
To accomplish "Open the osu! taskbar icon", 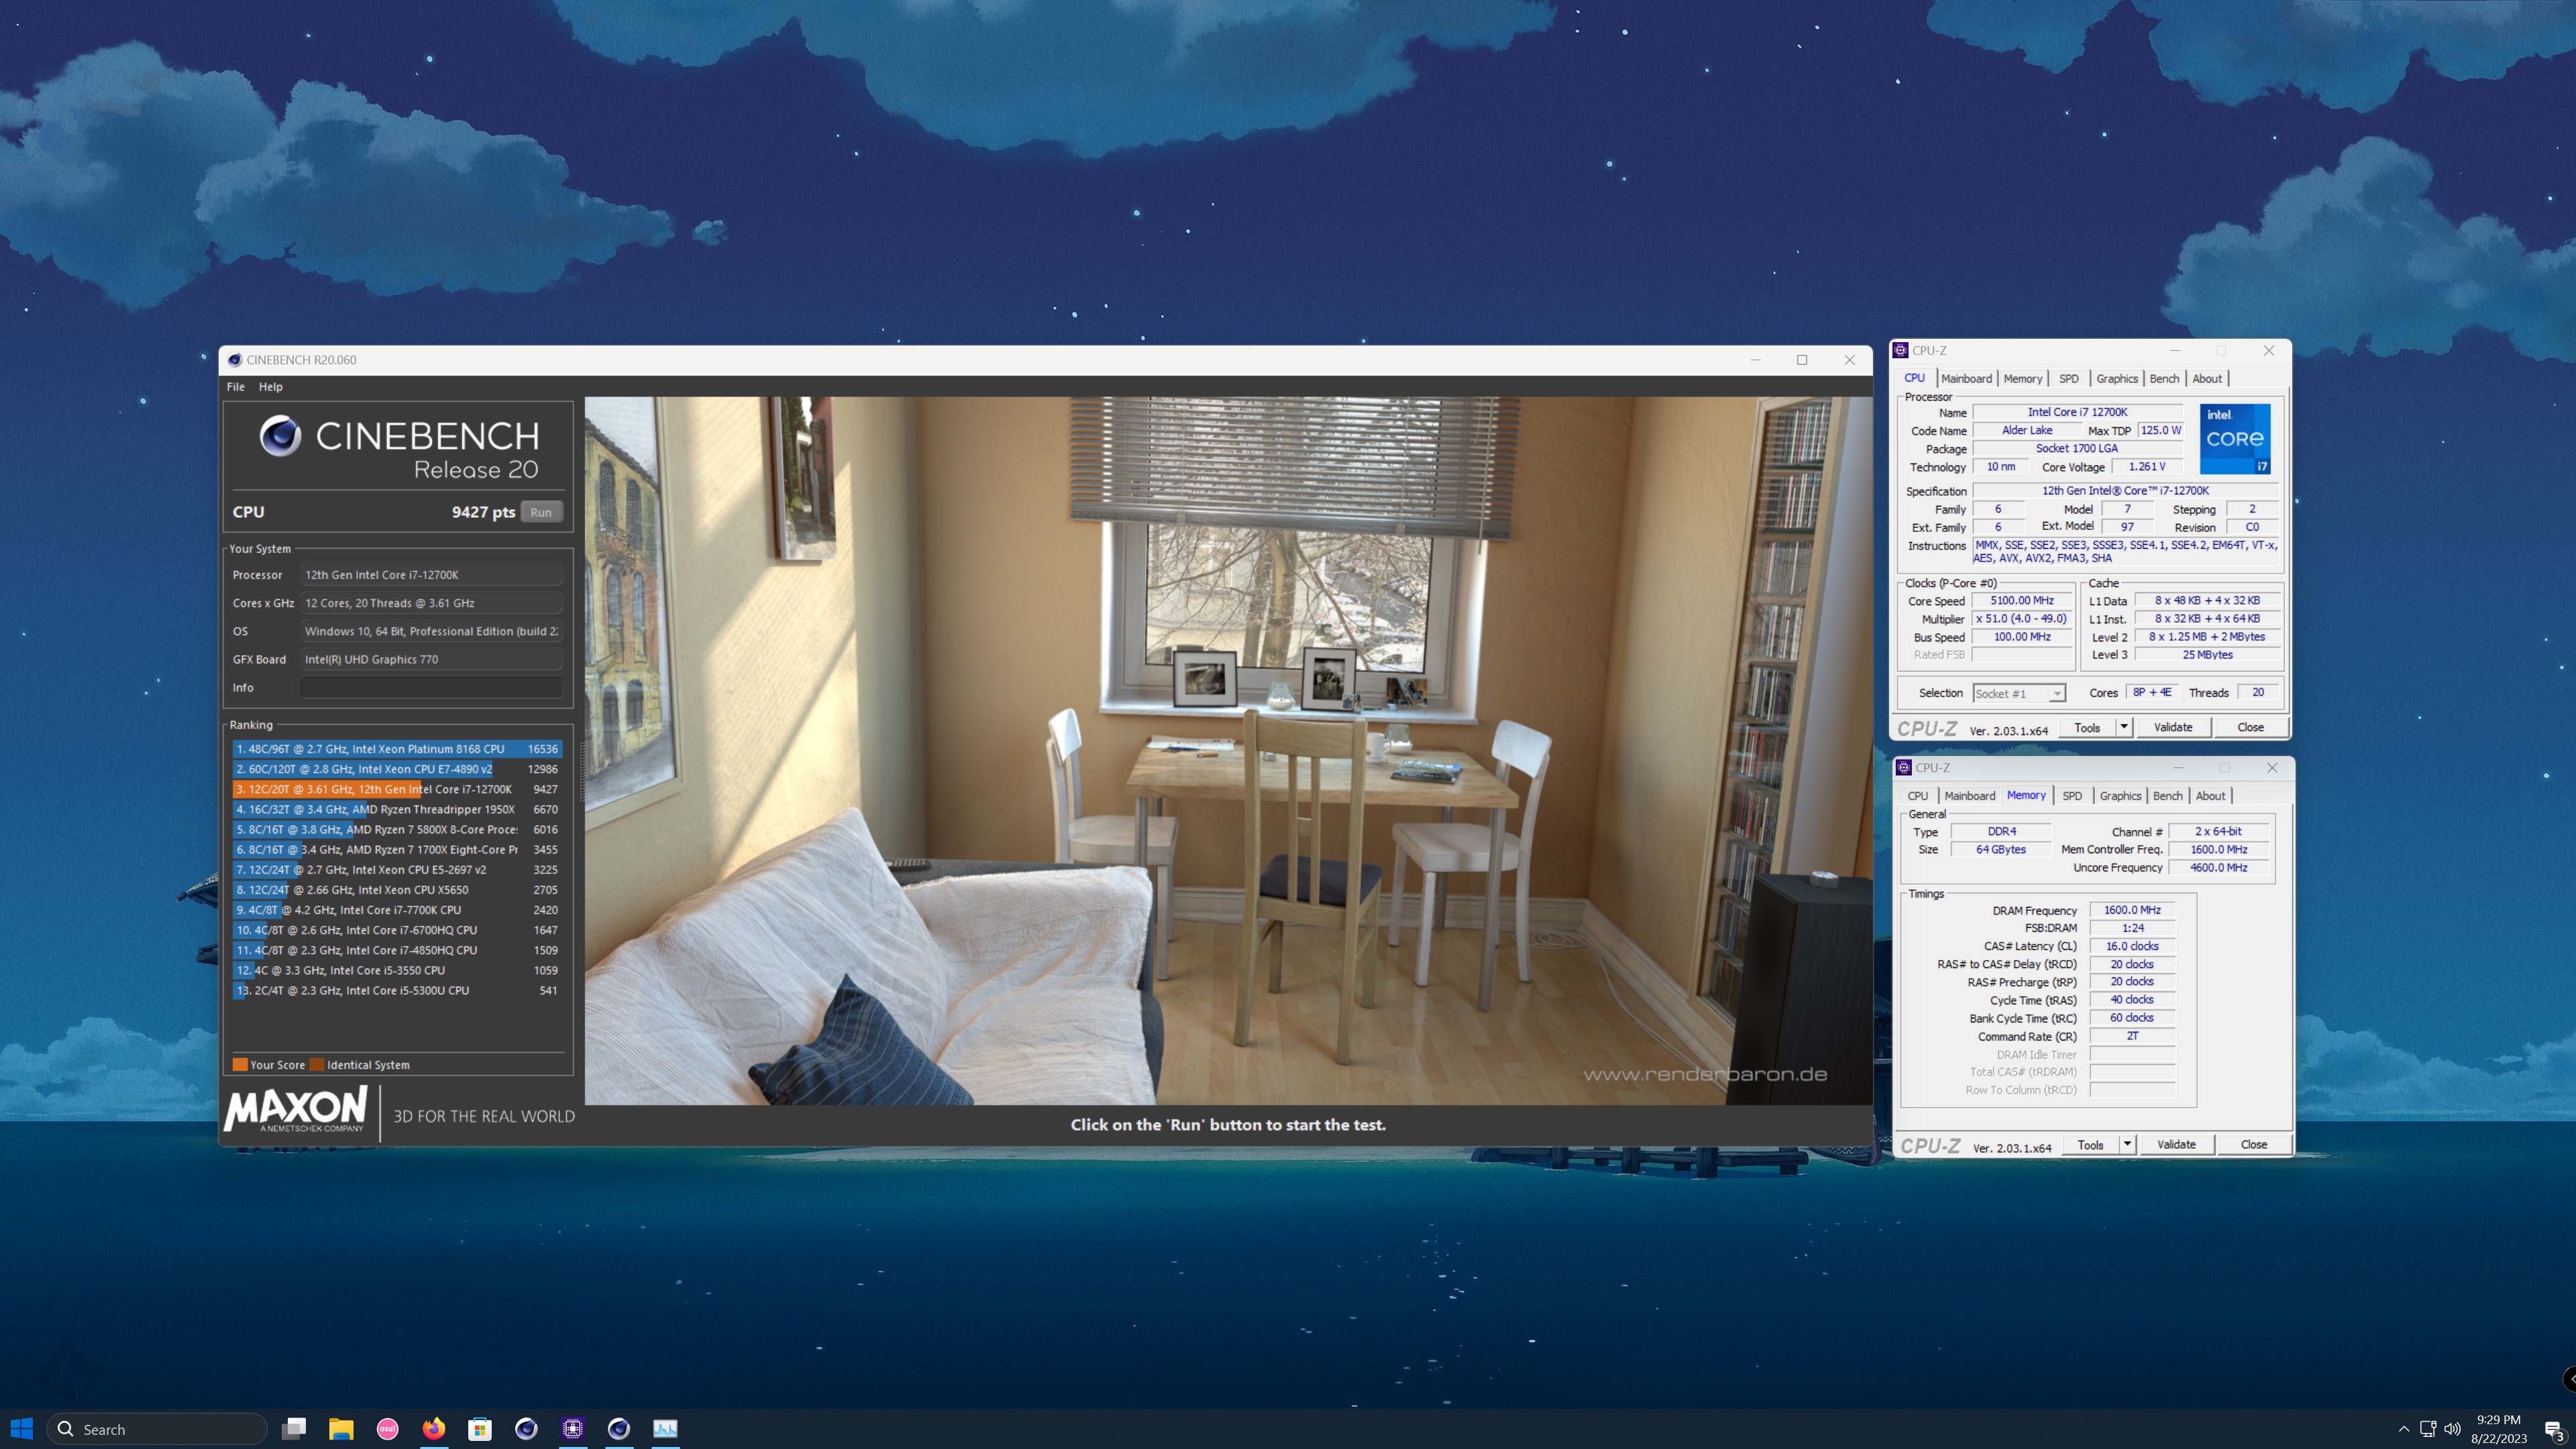I will point(387,1428).
